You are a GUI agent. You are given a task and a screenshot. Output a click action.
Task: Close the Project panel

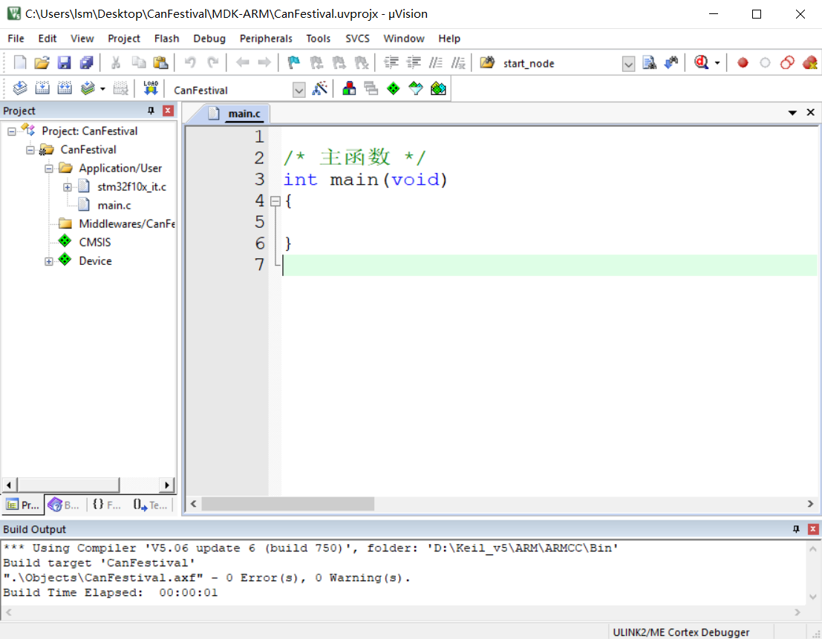(x=168, y=111)
